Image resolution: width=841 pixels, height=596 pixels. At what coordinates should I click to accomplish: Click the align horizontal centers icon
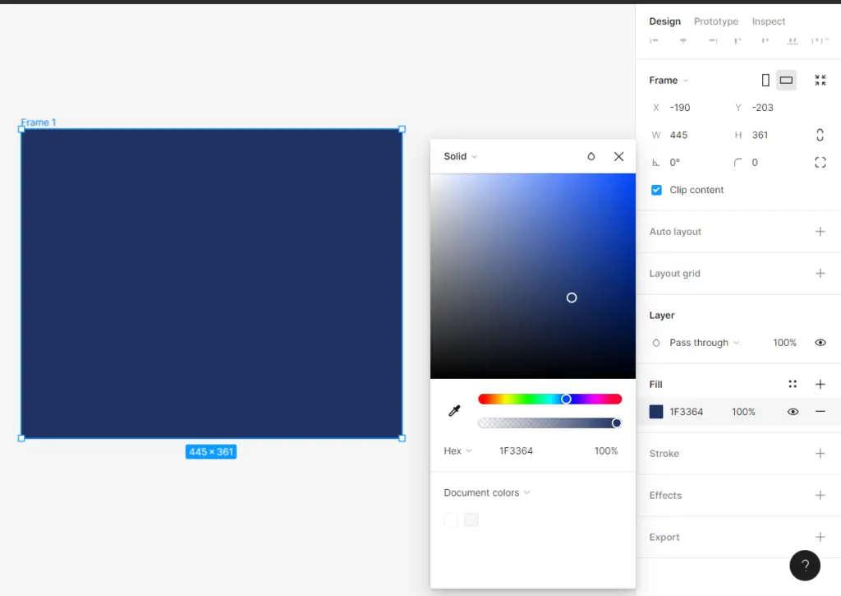(682, 41)
